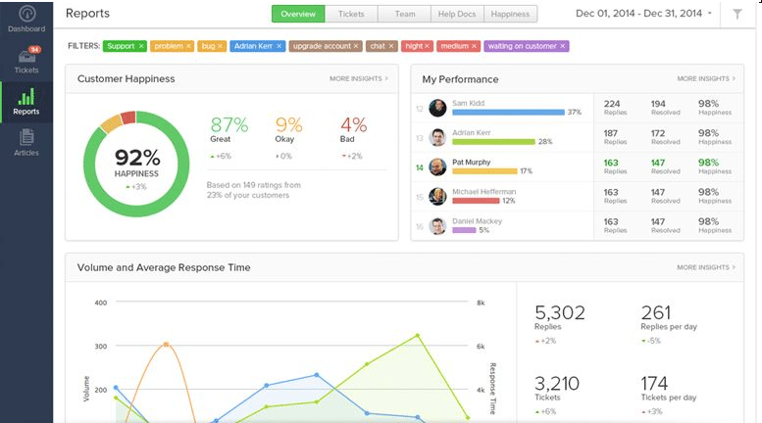Click 'Based on 149 ratings' text
762x423 pixels.
click(253, 190)
